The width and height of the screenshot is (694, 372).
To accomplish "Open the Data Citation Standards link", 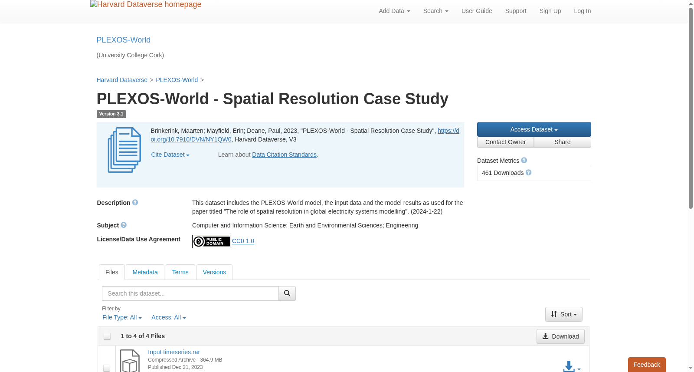I will coord(285,155).
